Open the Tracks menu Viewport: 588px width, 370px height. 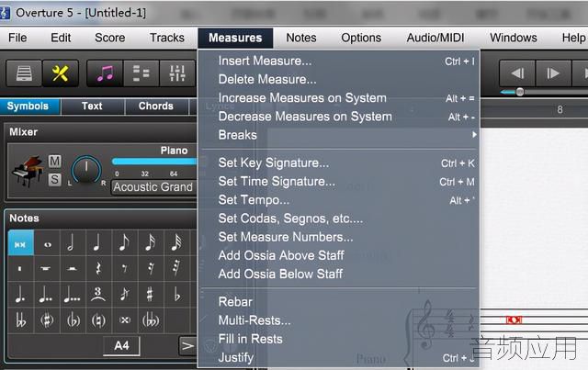pyautogui.click(x=167, y=38)
